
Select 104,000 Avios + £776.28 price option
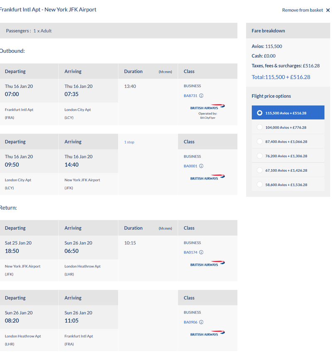[x=288, y=127]
